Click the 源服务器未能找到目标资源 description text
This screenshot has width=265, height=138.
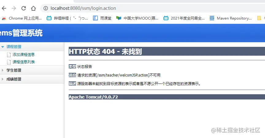point(139,84)
